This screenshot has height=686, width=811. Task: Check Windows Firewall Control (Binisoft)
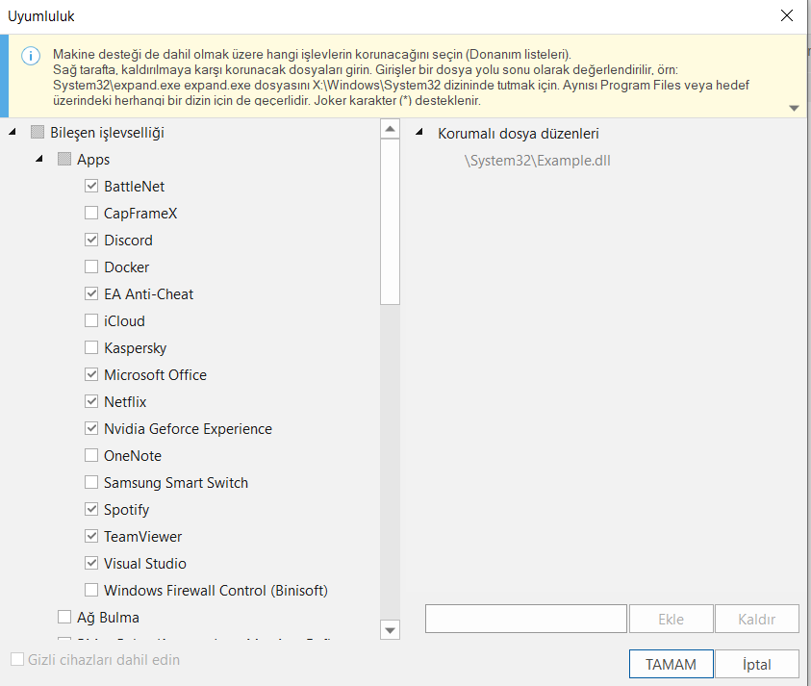91,590
